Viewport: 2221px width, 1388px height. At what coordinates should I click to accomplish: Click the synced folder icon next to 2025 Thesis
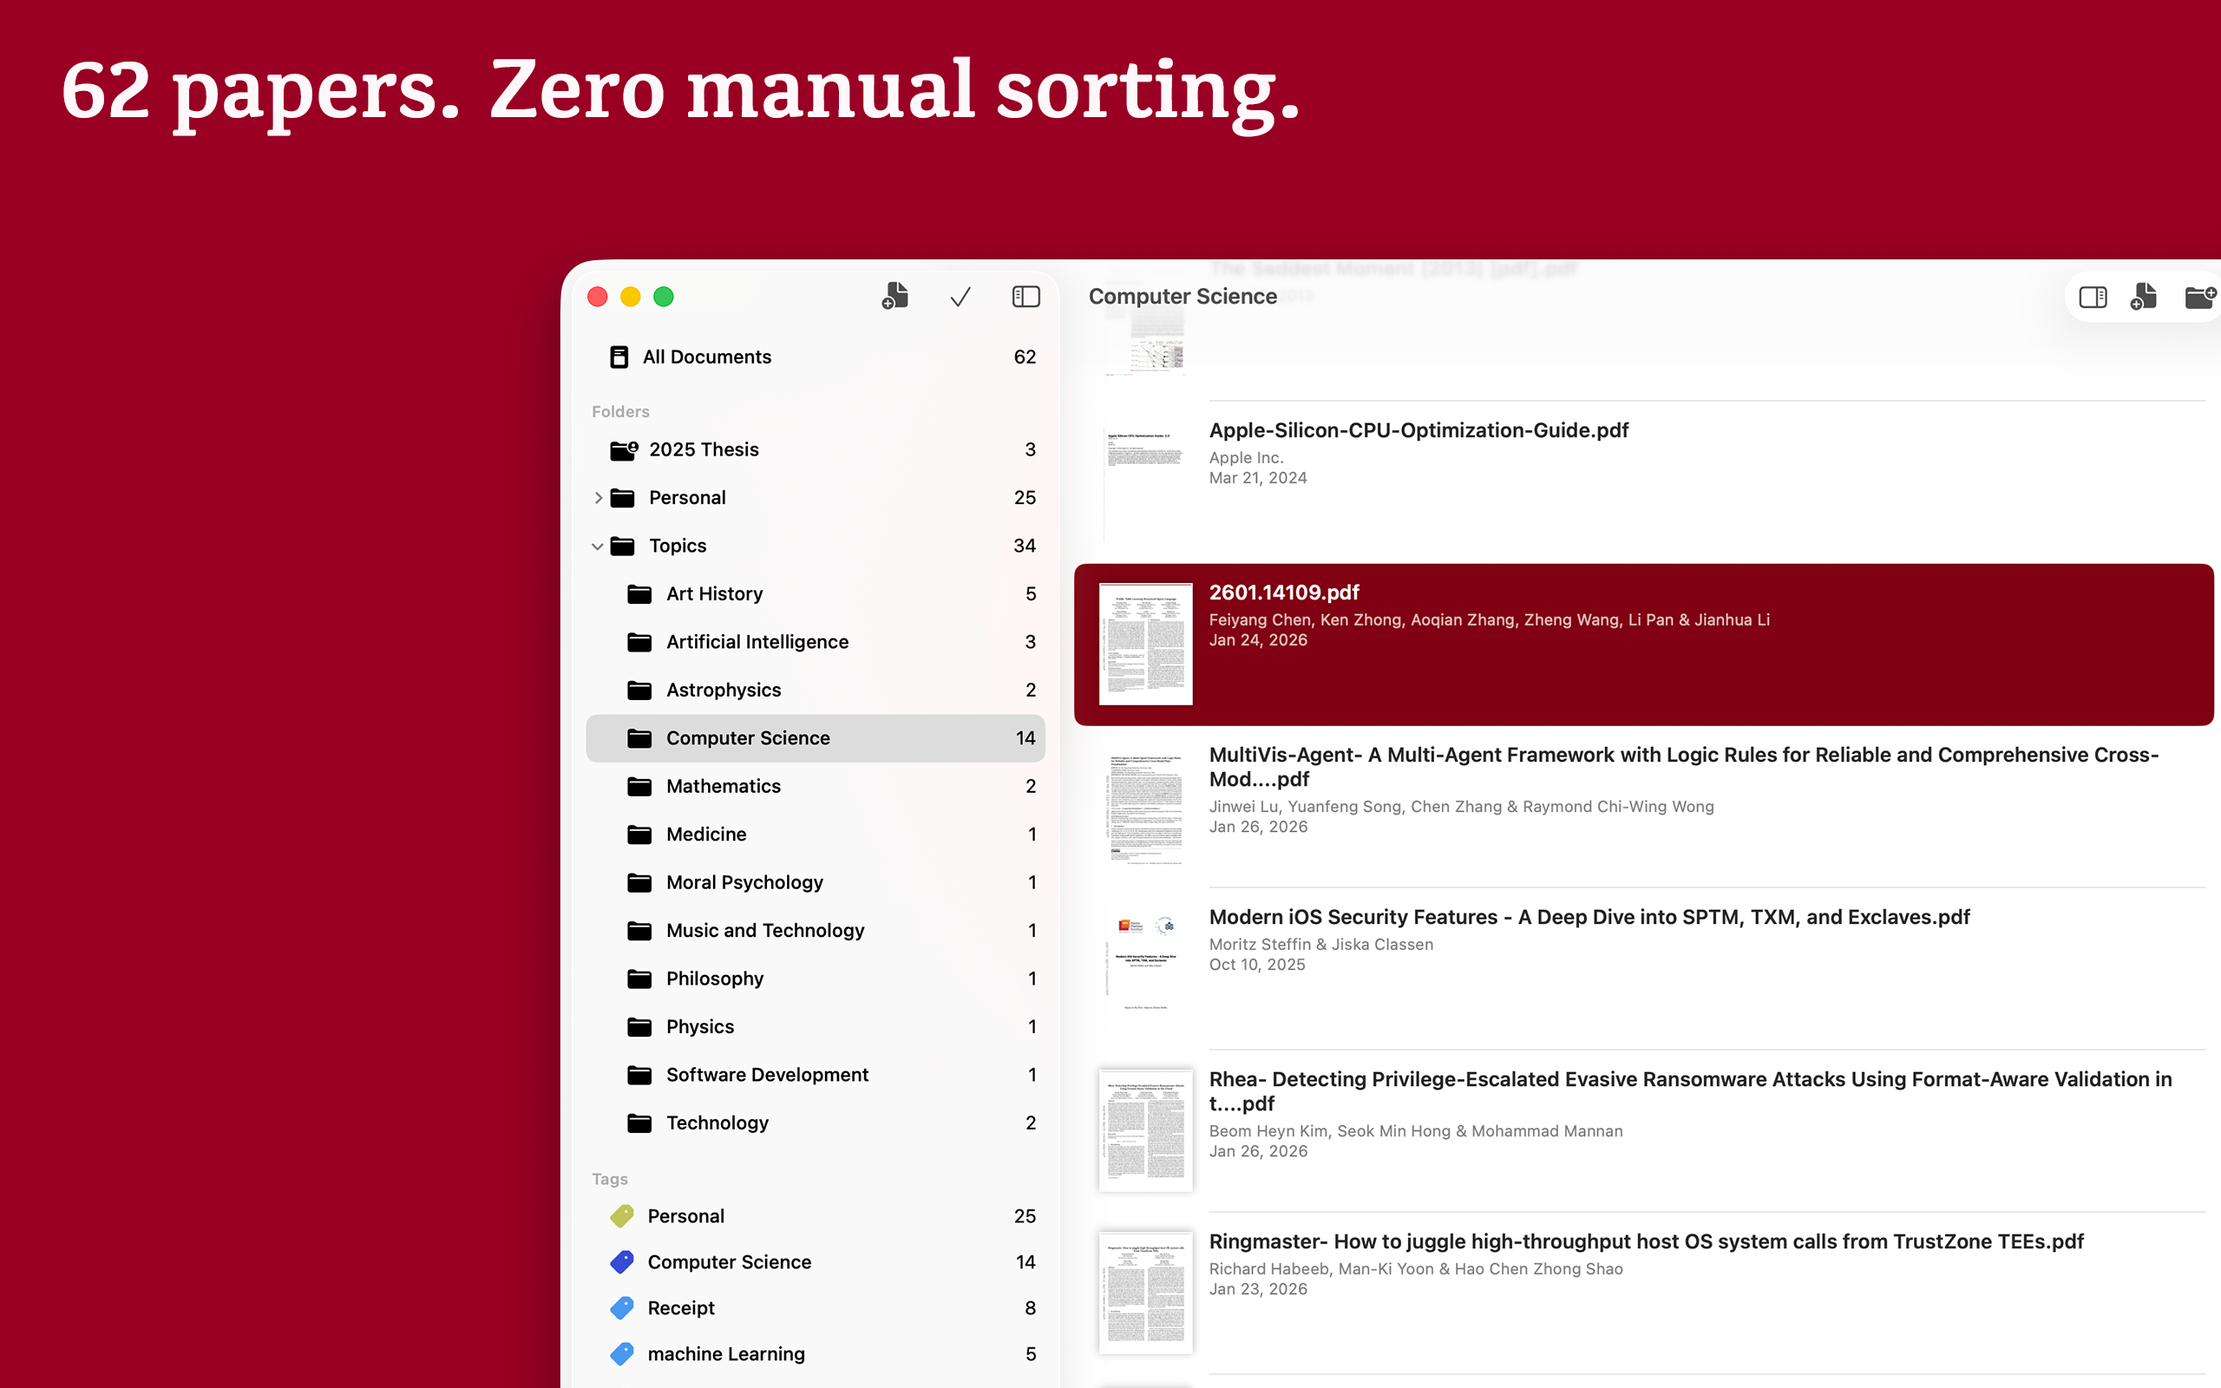point(622,450)
